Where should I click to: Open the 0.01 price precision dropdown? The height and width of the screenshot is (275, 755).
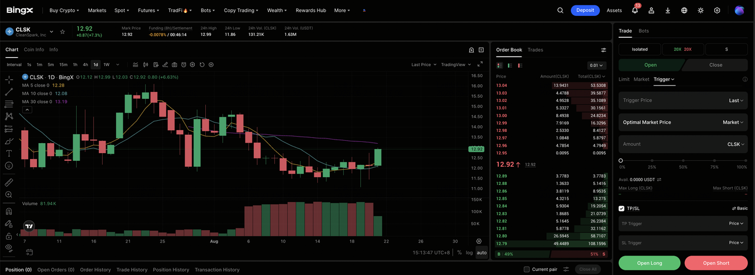[x=596, y=65]
